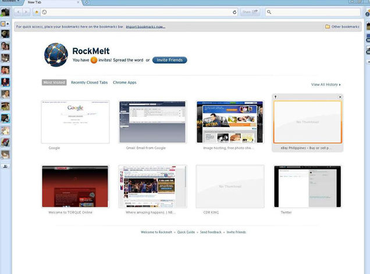Toggle the favorite friends star filter
Viewport: 370px width, 274px height.
[x=3, y=24]
